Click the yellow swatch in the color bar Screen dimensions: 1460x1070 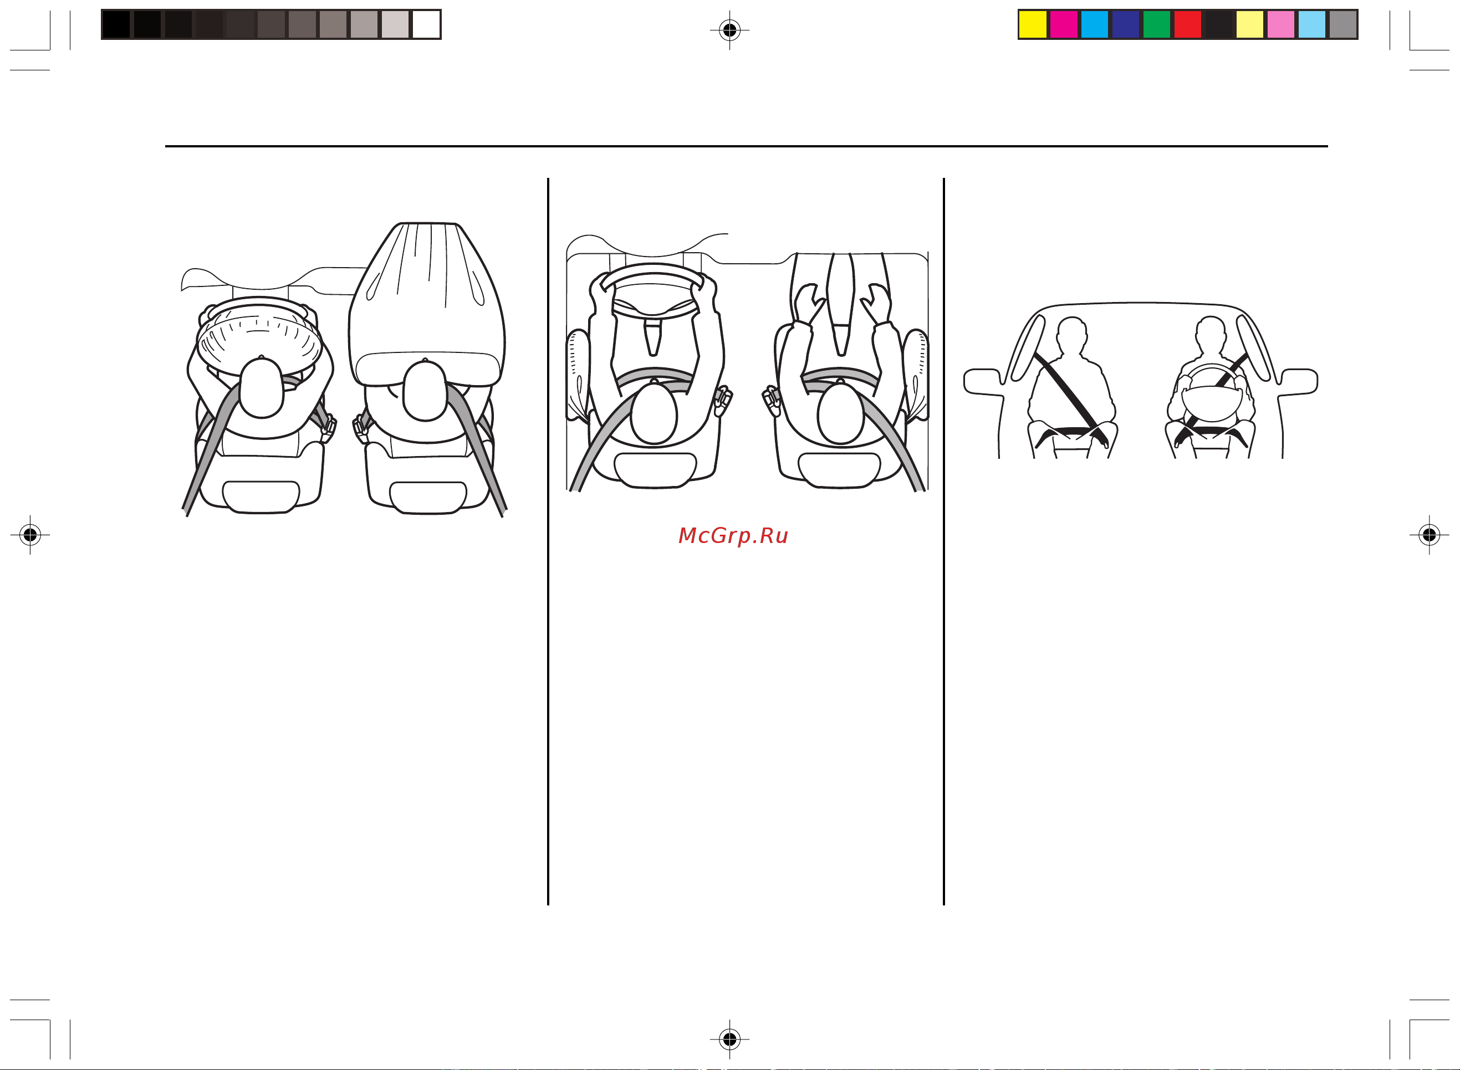1033,24
